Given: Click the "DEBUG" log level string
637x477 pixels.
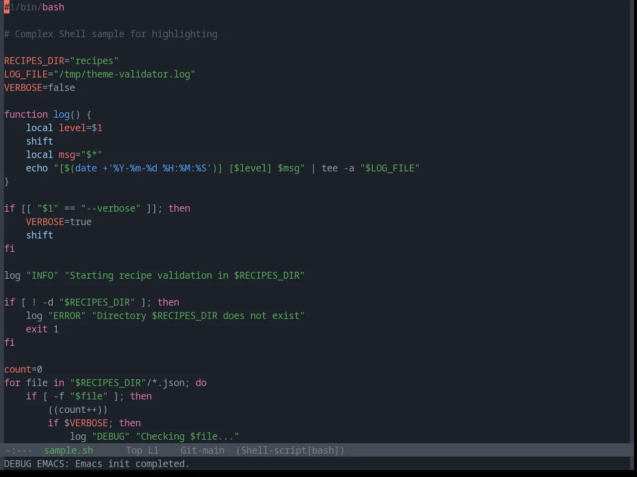Looking at the screenshot, I should coord(111,437).
